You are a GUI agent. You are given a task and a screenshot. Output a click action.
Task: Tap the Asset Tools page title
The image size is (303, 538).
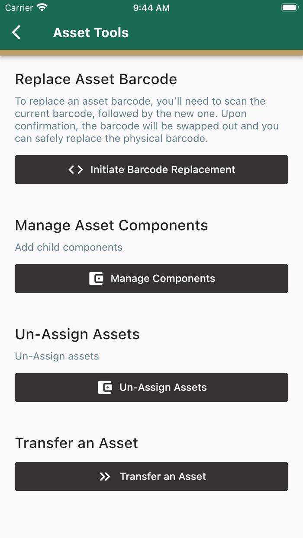(90, 33)
